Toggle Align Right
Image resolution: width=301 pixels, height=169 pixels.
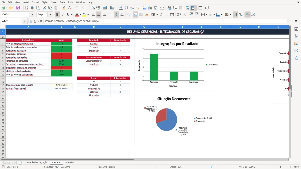click(x=104, y=15)
